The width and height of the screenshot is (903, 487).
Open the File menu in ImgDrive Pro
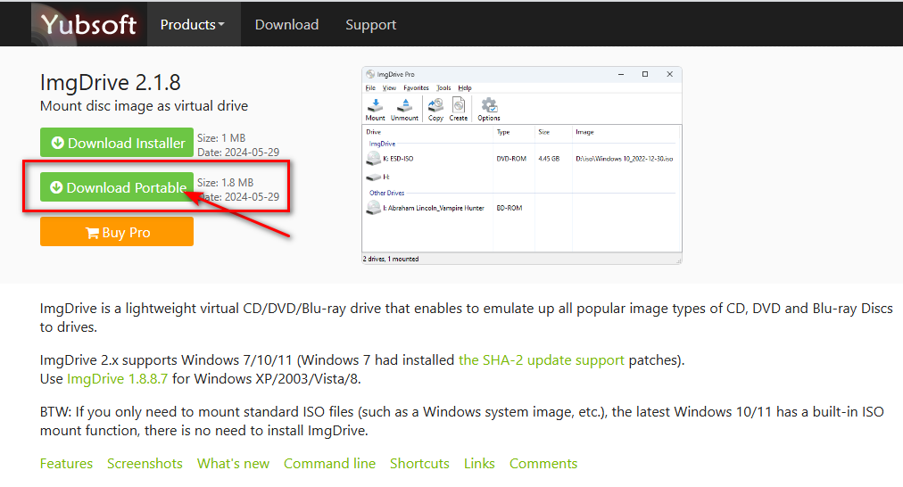(370, 88)
